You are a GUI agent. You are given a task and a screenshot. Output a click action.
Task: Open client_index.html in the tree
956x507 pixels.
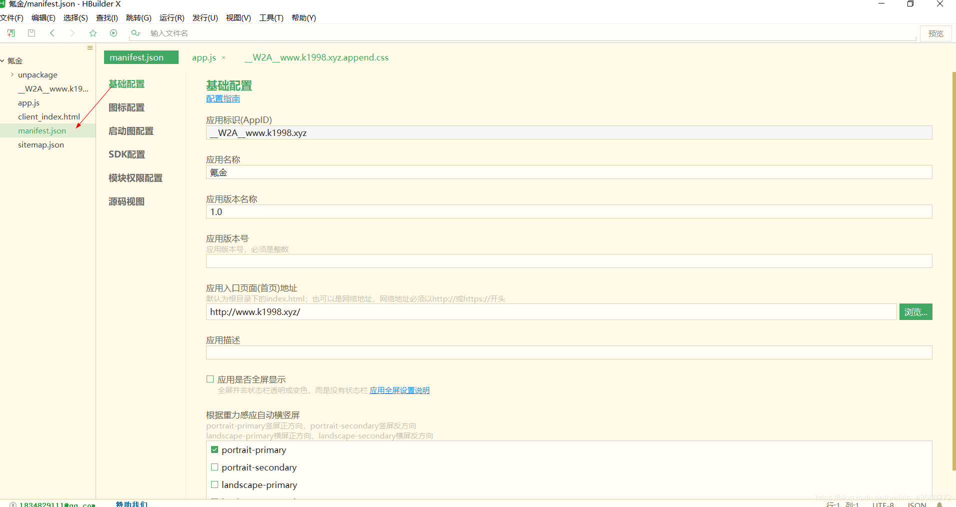[x=49, y=117]
